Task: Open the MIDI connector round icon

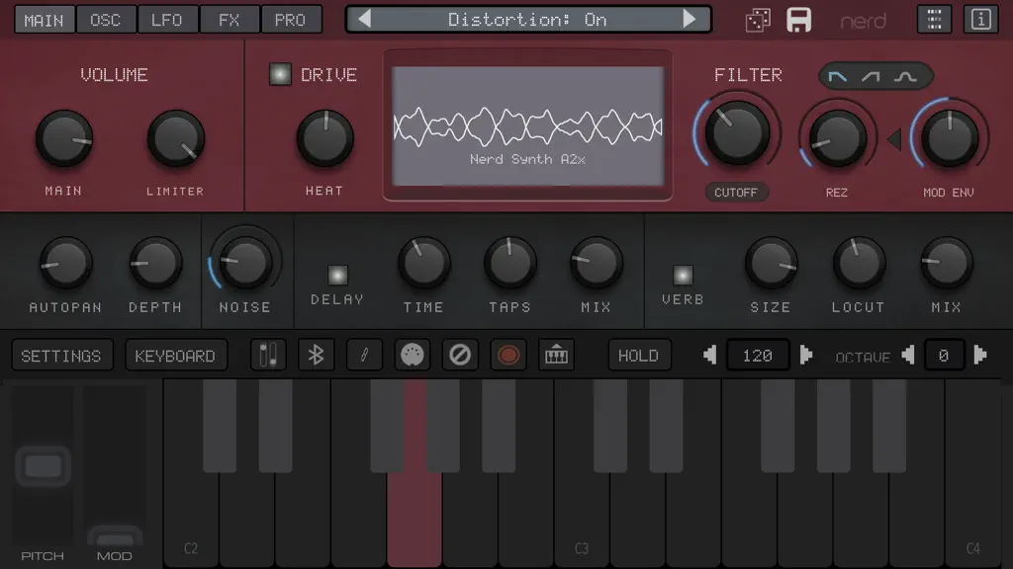Action: pyautogui.click(x=413, y=355)
